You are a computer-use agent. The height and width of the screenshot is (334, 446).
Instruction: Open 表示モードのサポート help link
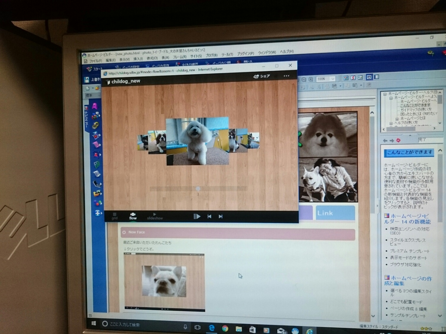409,258
